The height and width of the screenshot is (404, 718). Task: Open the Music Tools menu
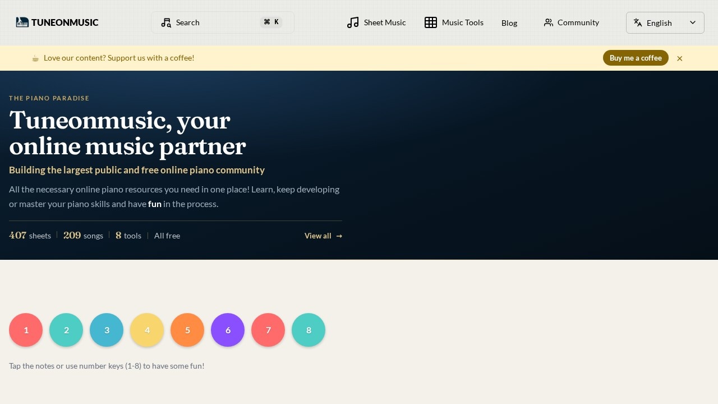454,22
